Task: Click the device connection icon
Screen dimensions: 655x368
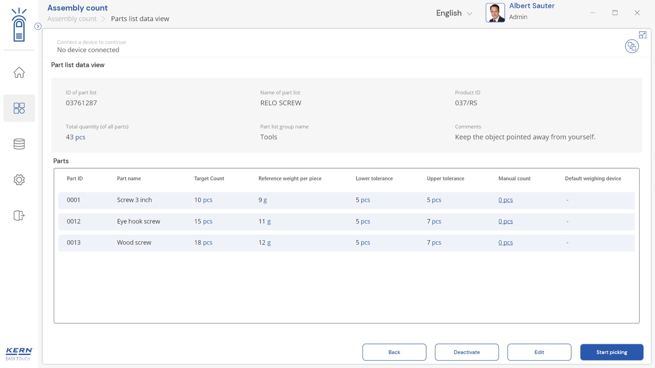Action: 631,47
